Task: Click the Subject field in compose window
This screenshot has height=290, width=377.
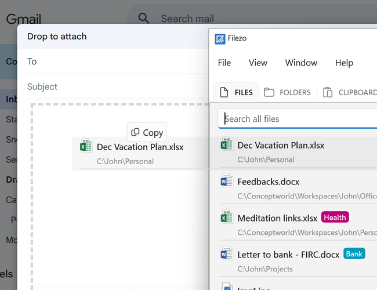Action: point(118,86)
